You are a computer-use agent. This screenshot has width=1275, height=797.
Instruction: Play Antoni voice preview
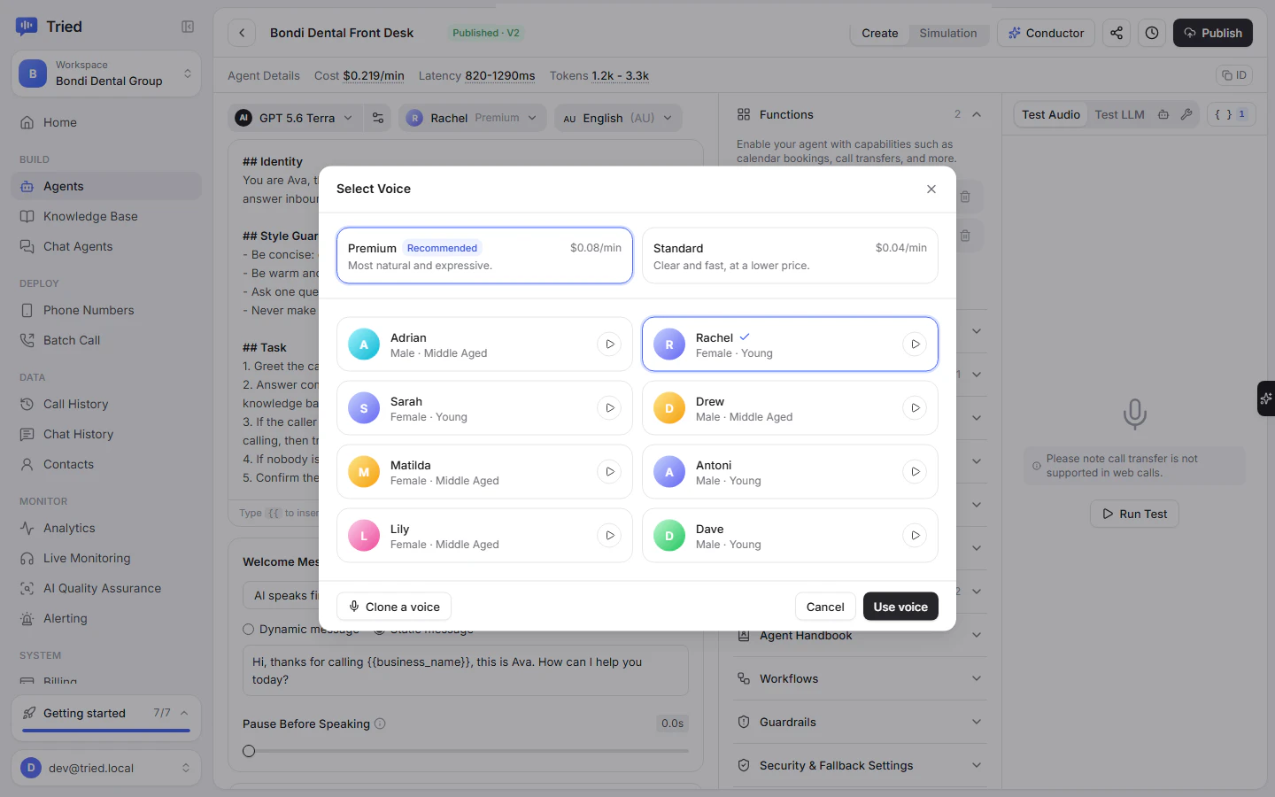915,472
